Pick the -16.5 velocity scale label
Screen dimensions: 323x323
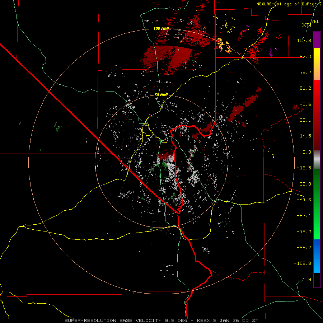[x=304, y=168]
